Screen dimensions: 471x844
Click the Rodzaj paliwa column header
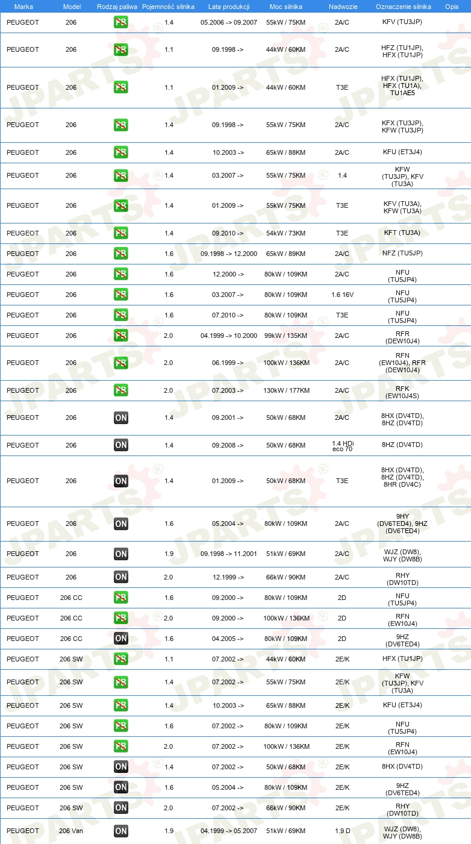pos(117,6)
